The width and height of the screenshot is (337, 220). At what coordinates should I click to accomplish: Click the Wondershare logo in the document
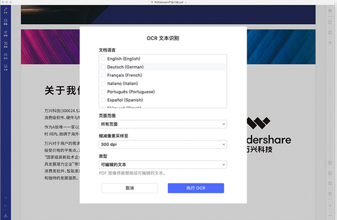pyautogui.click(x=269, y=135)
